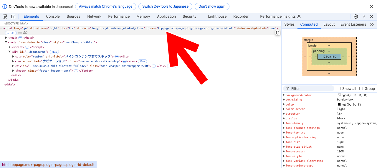Switch to the Console tab
Viewport: 377px width, 168px height.
coord(53,17)
